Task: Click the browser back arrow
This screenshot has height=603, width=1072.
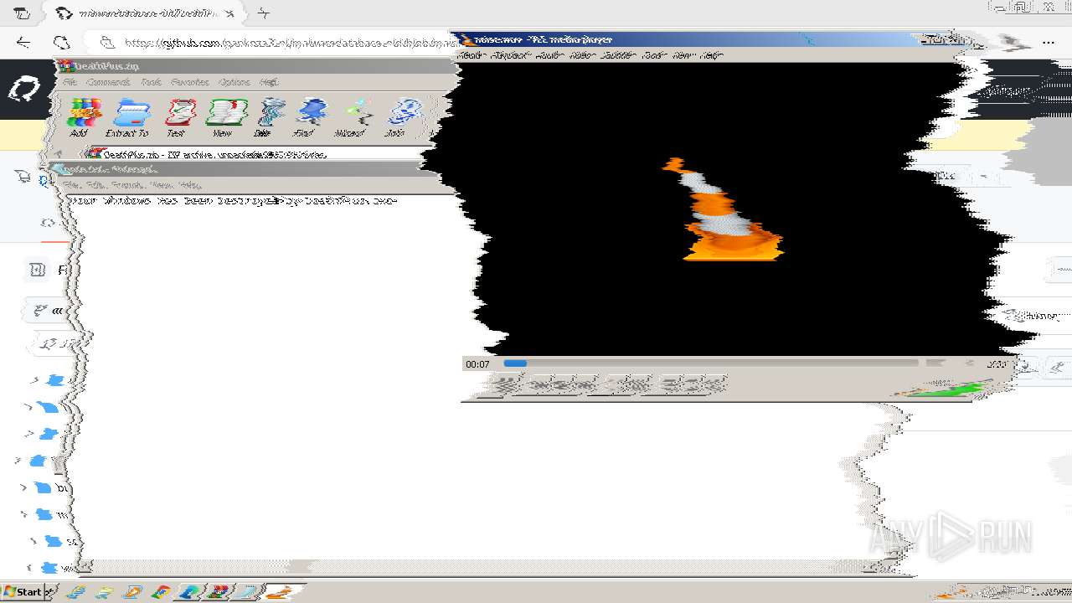Action: pyautogui.click(x=23, y=43)
